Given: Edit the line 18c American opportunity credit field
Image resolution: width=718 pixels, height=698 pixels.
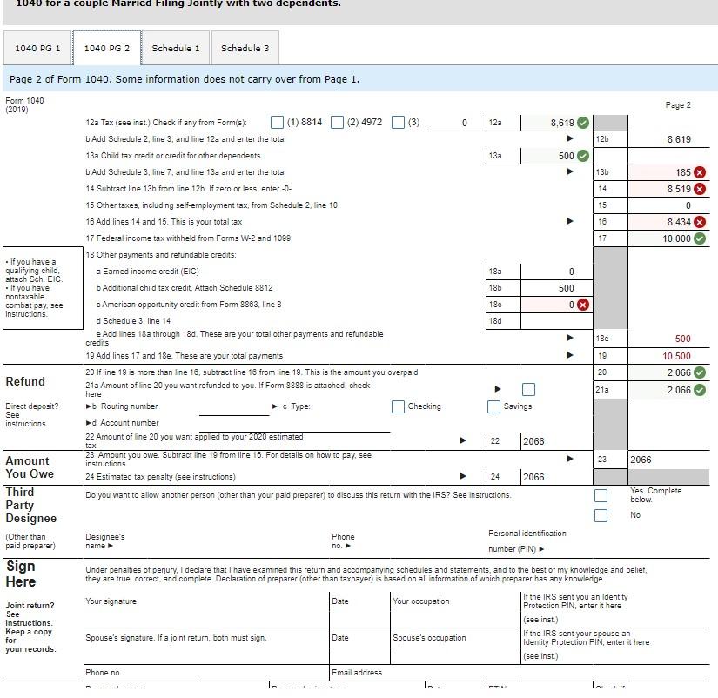Looking at the screenshot, I should pos(556,305).
